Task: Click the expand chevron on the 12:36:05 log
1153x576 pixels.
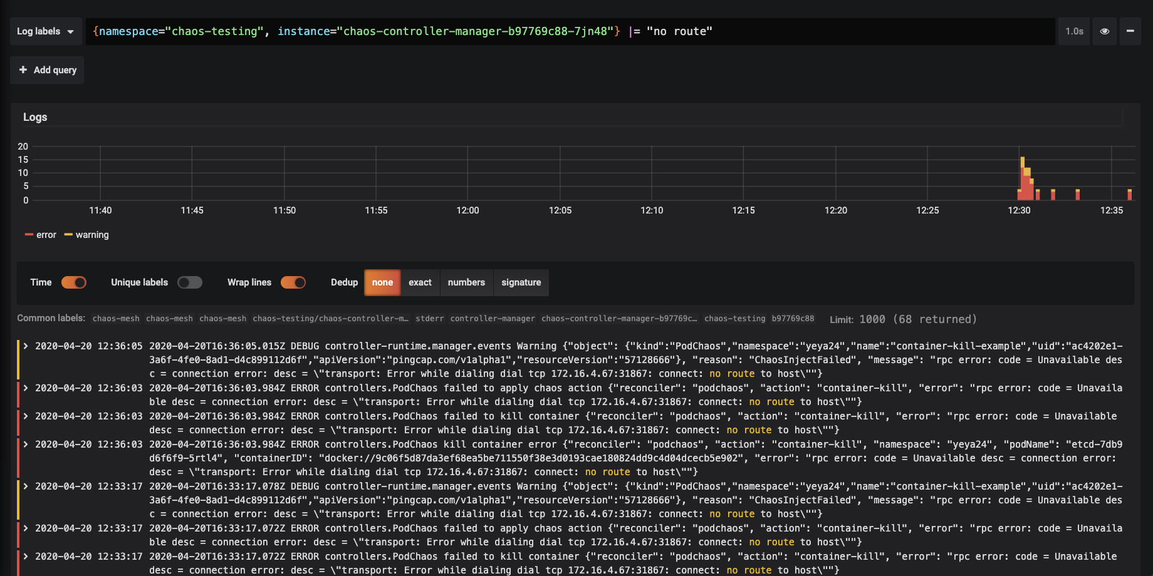Action: pyautogui.click(x=25, y=346)
